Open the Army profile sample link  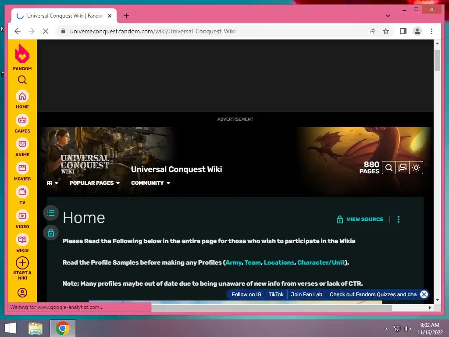pyautogui.click(x=233, y=262)
